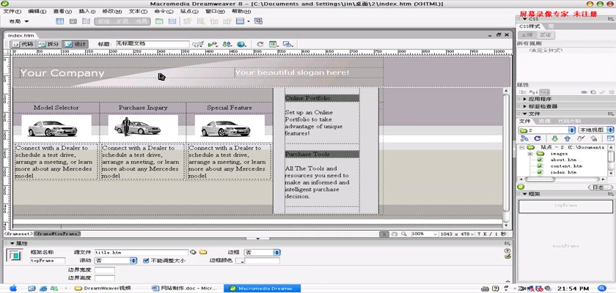Open the 滚动 (Scroll) dropdown
Screen dimensions: 616x293
[116, 261]
